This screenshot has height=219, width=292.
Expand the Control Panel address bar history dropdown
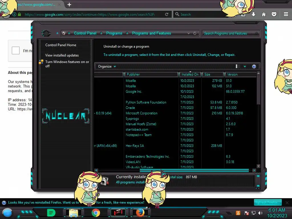point(189,33)
